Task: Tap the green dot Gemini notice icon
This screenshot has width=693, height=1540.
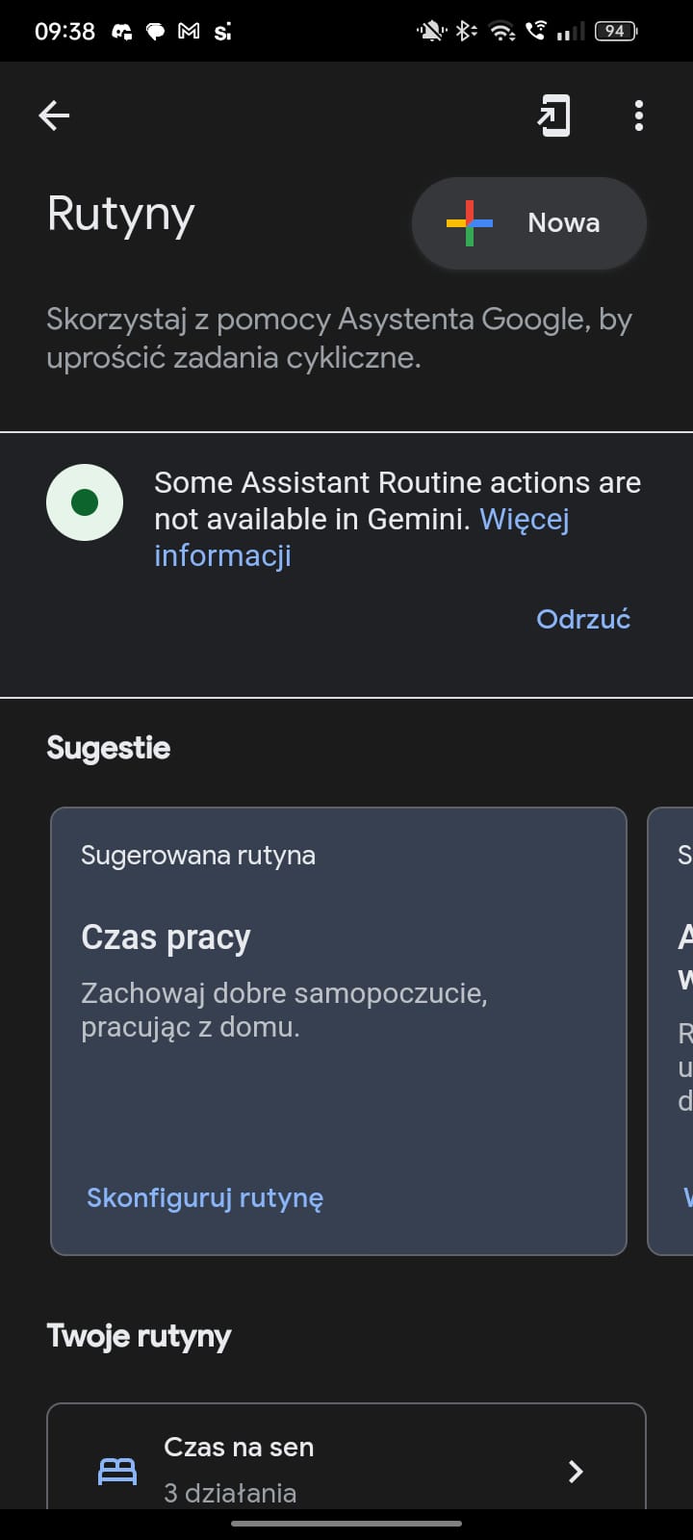Action: [x=85, y=501]
